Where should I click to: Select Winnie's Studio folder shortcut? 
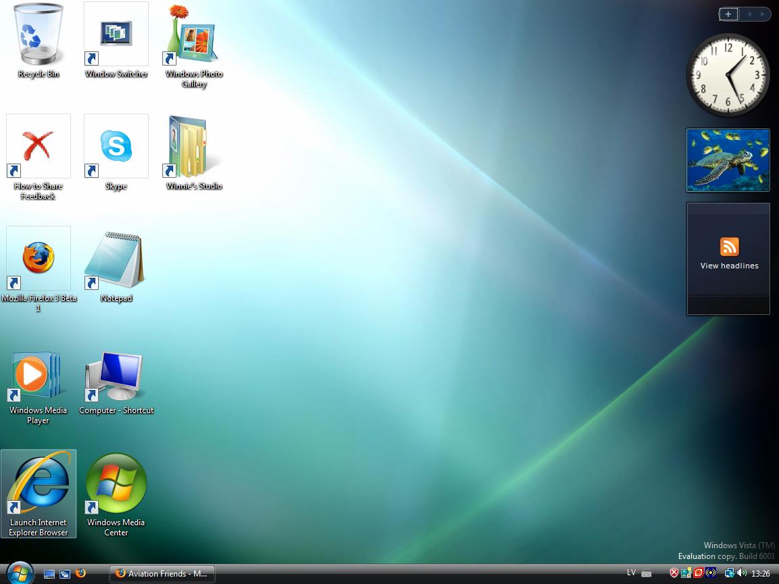tap(194, 153)
